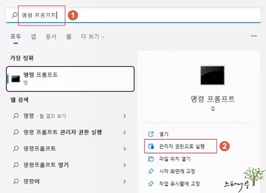Switch to the 웹 tab
Viewport: 266px width, 193px height.
[x=69, y=37]
